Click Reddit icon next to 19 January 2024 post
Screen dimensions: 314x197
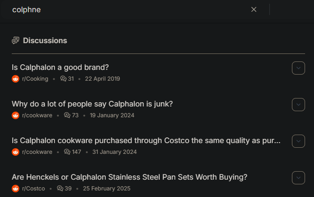(16, 115)
